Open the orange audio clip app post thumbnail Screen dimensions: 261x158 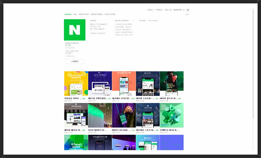[x=124, y=84]
